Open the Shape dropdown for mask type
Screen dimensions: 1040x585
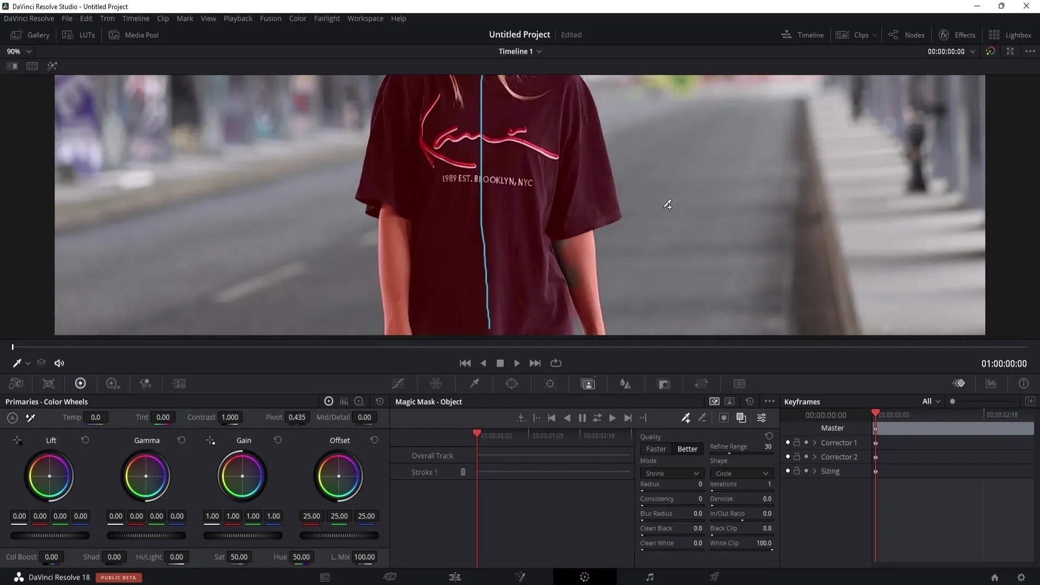[x=740, y=473]
